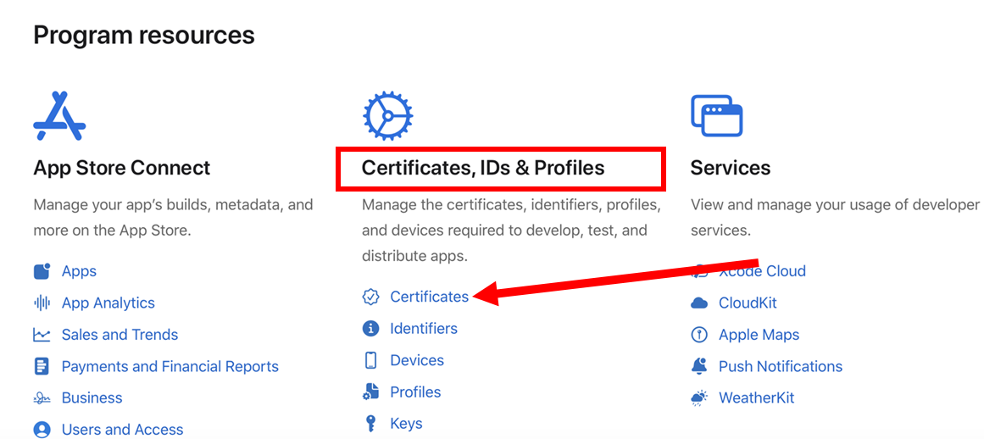Click the Profiles gear document icon

[x=371, y=392]
